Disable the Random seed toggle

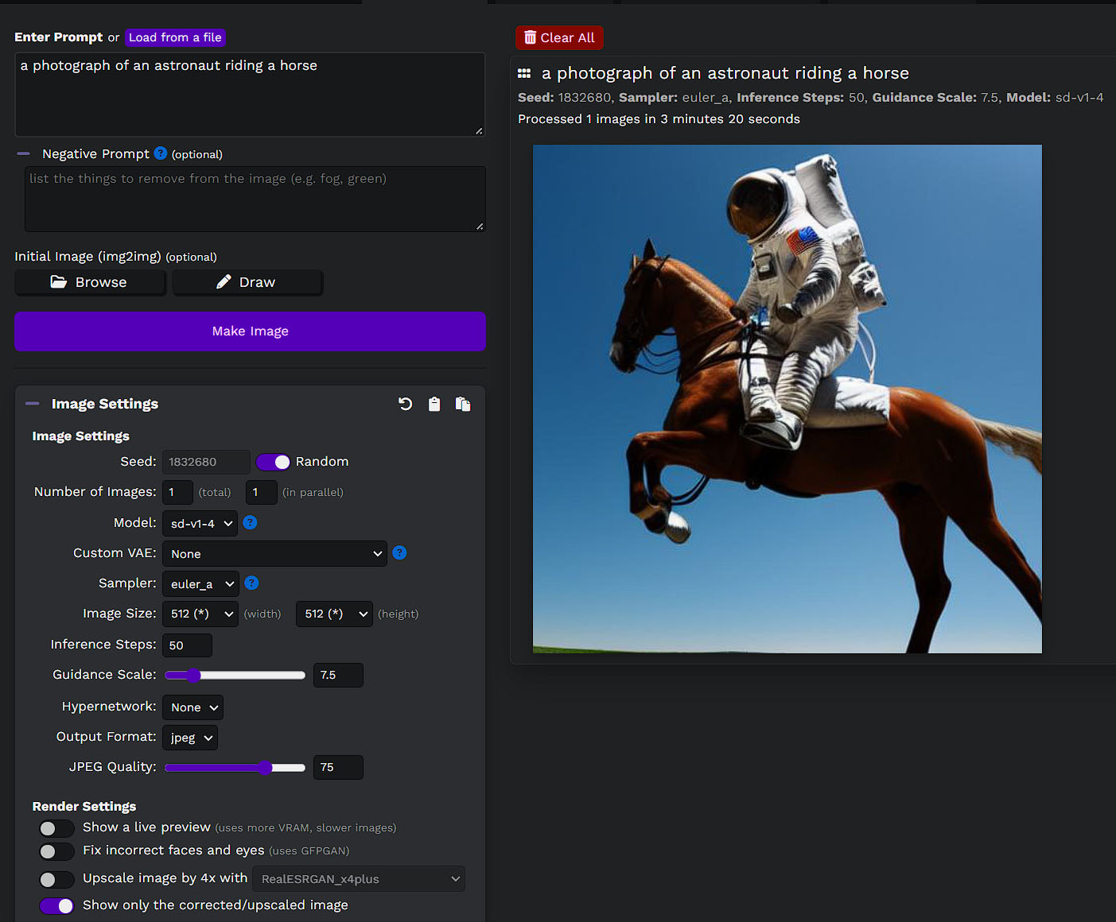click(273, 462)
